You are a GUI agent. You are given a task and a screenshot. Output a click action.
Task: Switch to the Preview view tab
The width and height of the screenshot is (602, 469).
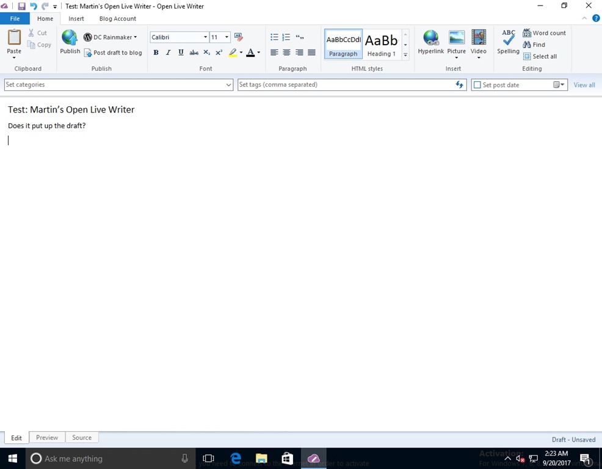pyautogui.click(x=47, y=437)
